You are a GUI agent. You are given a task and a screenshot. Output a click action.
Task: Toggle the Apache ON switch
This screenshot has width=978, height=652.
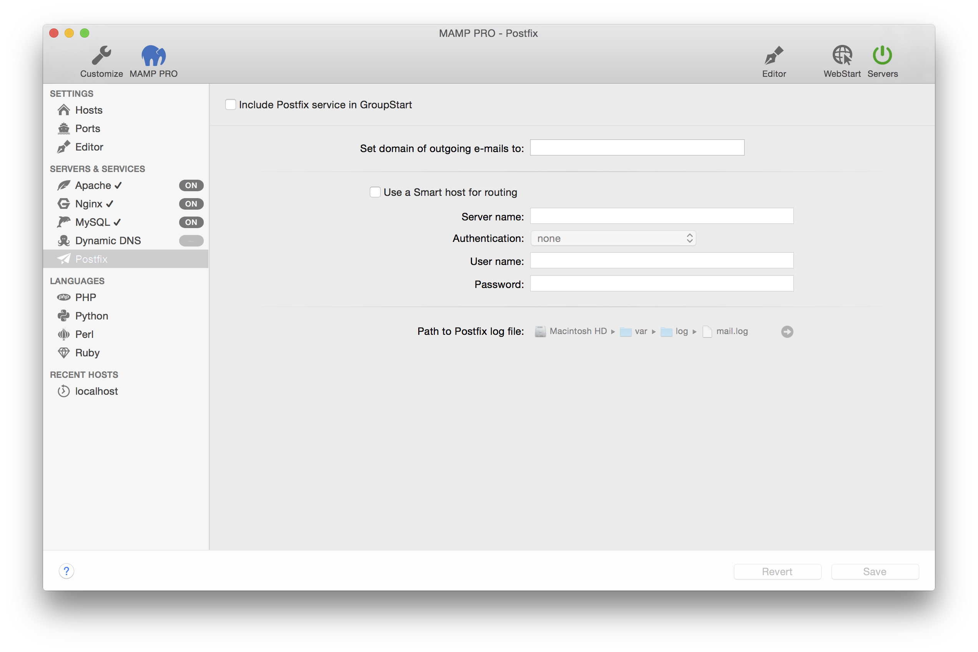coord(191,185)
